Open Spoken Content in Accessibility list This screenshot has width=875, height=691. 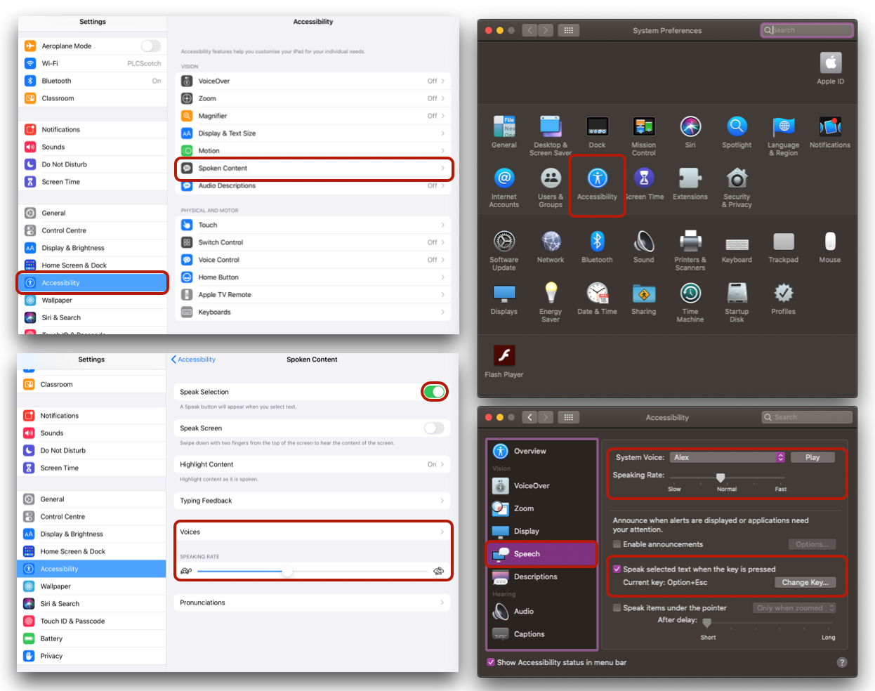[313, 169]
